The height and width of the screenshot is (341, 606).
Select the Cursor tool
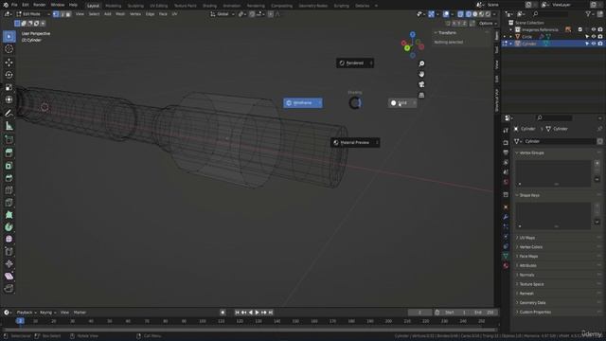(9, 49)
